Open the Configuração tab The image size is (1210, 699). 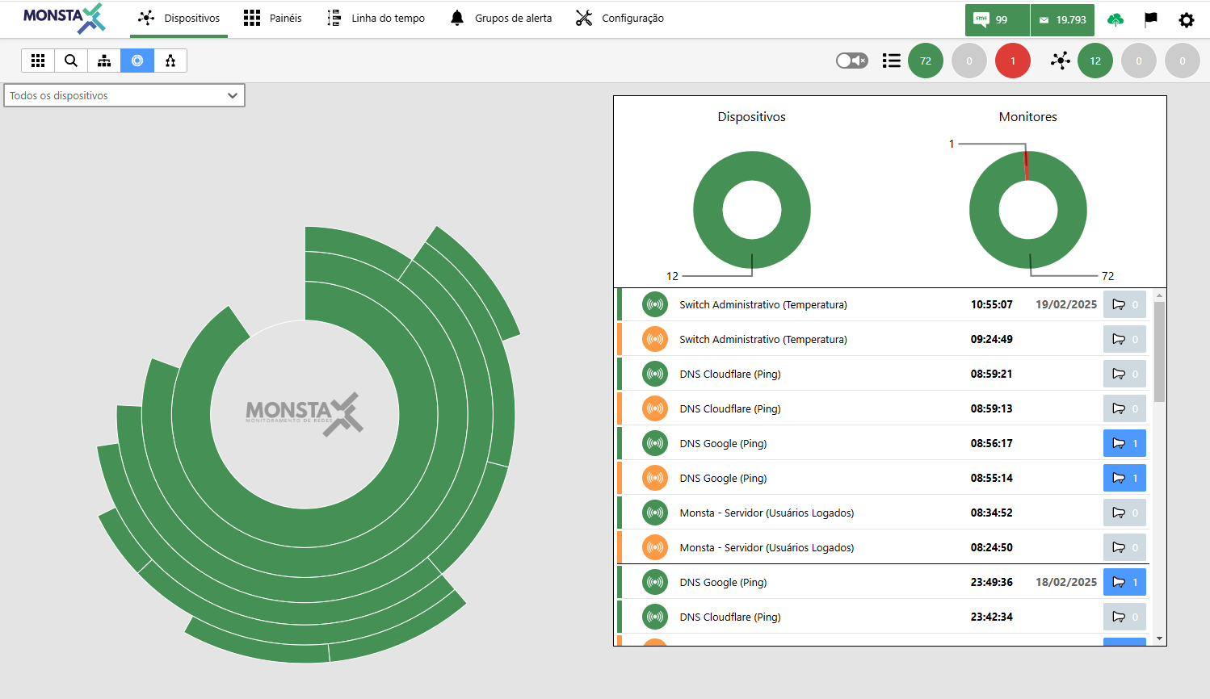pos(620,19)
